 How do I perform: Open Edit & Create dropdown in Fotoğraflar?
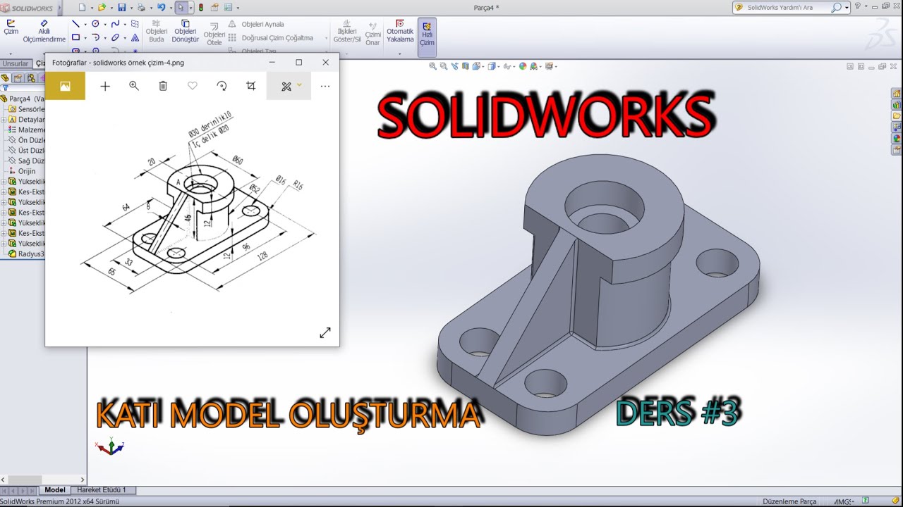pyautogui.click(x=289, y=86)
